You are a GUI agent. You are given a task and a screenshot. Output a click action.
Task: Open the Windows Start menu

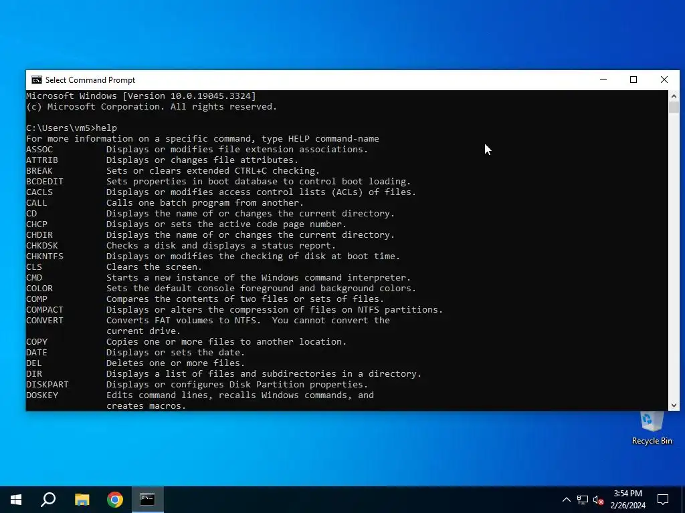16,500
